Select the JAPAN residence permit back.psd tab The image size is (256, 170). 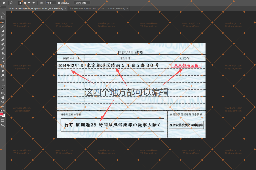(35, 8)
